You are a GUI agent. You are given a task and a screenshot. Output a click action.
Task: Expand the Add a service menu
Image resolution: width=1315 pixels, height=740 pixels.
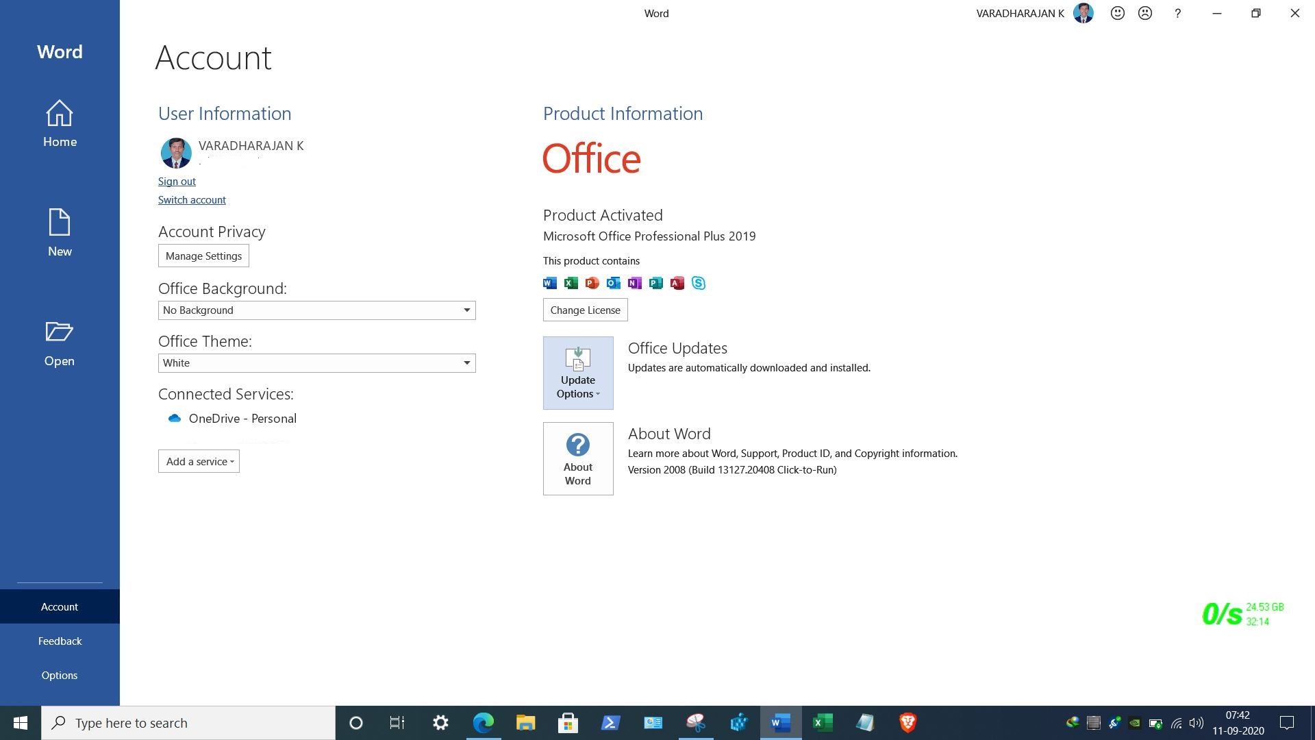click(x=199, y=462)
